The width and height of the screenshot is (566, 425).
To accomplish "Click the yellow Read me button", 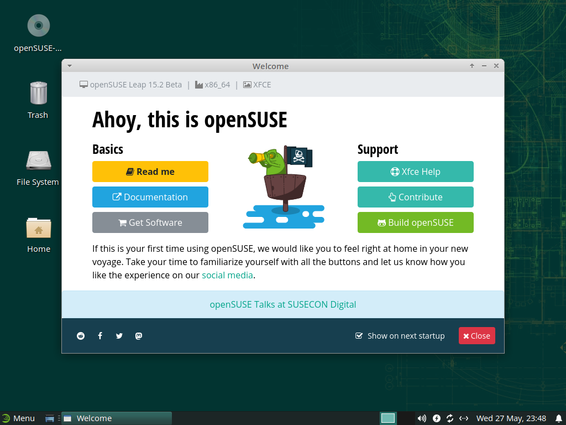I will pos(150,172).
